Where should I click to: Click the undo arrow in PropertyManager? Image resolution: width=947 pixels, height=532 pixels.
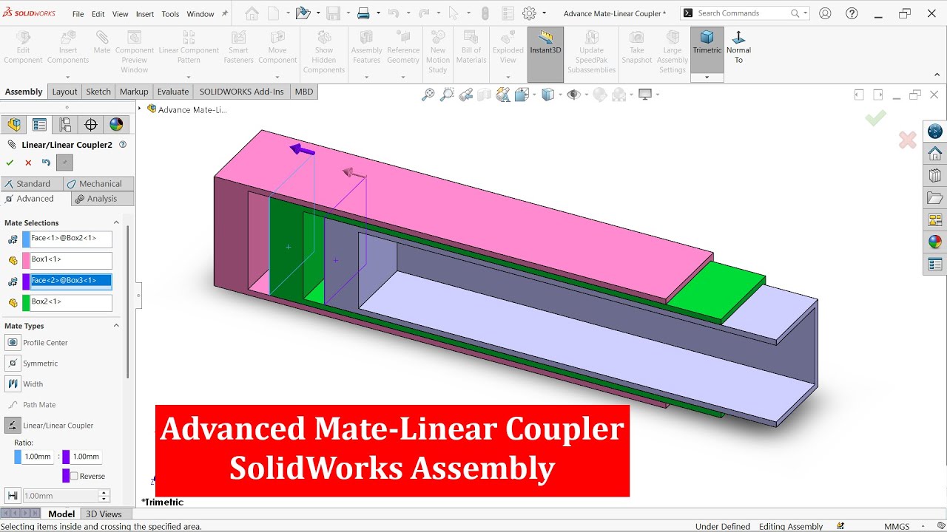pyautogui.click(x=46, y=163)
